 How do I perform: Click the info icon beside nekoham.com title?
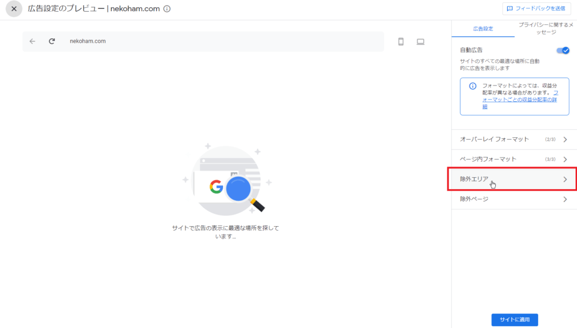tap(167, 9)
